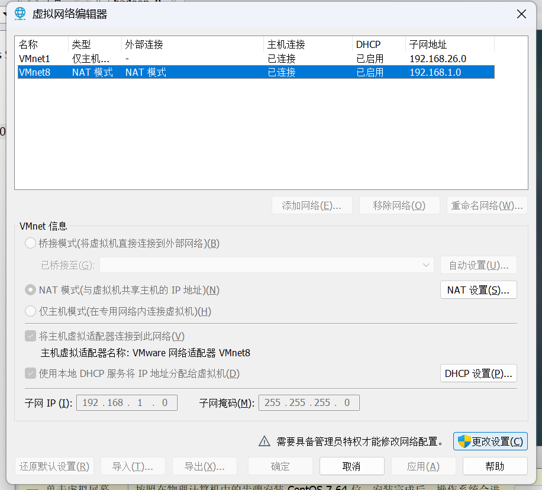Select the NAT 模式 radio button
542x490 pixels.
point(30,290)
